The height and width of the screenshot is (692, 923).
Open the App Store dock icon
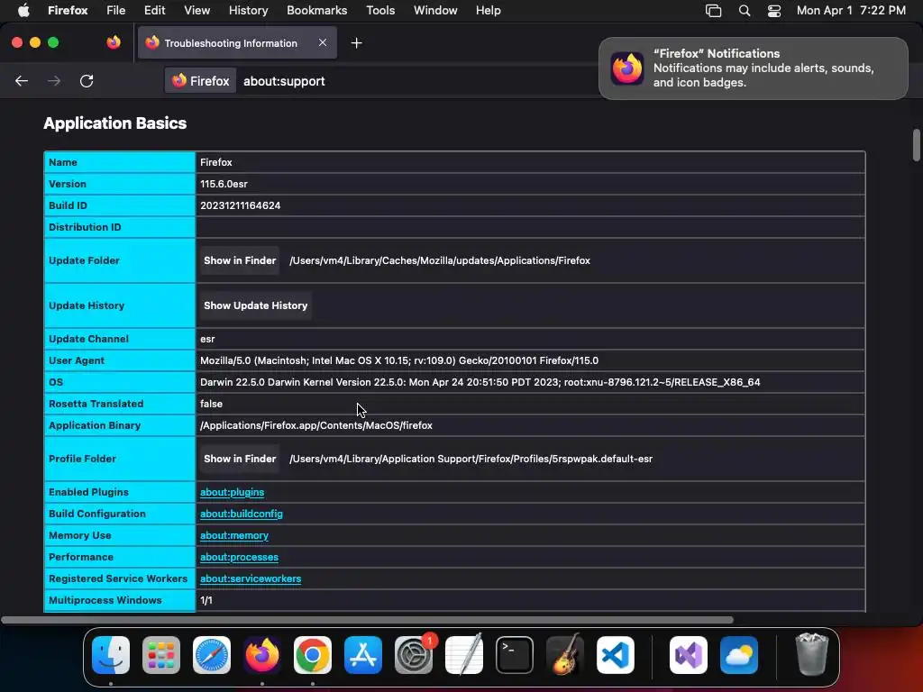click(363, 655)
